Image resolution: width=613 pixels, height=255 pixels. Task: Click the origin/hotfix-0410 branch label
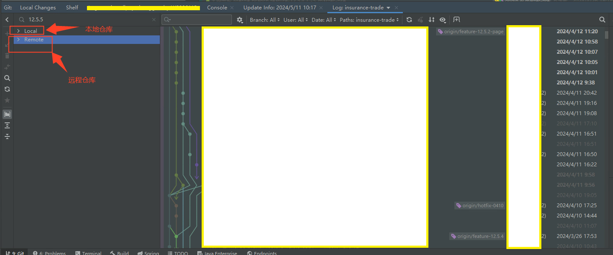(480, 206)
